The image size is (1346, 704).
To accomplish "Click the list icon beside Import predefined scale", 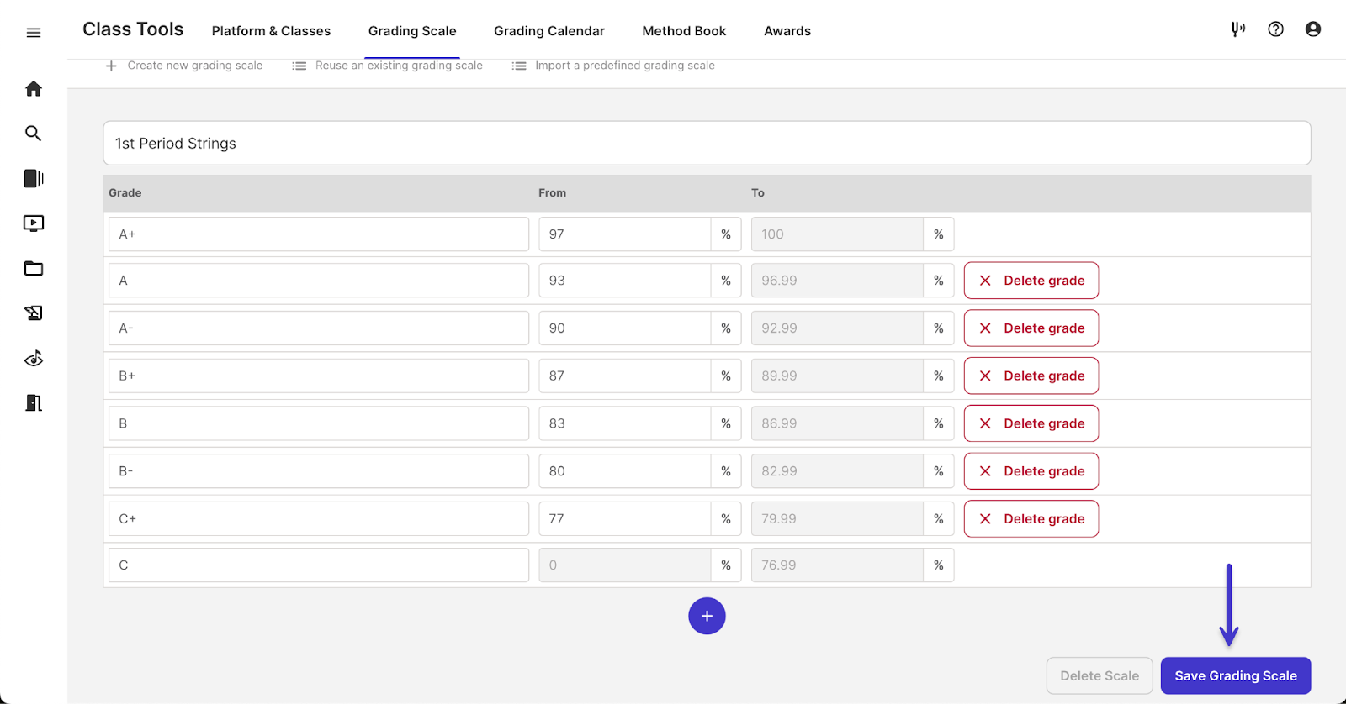I will 519,66.
